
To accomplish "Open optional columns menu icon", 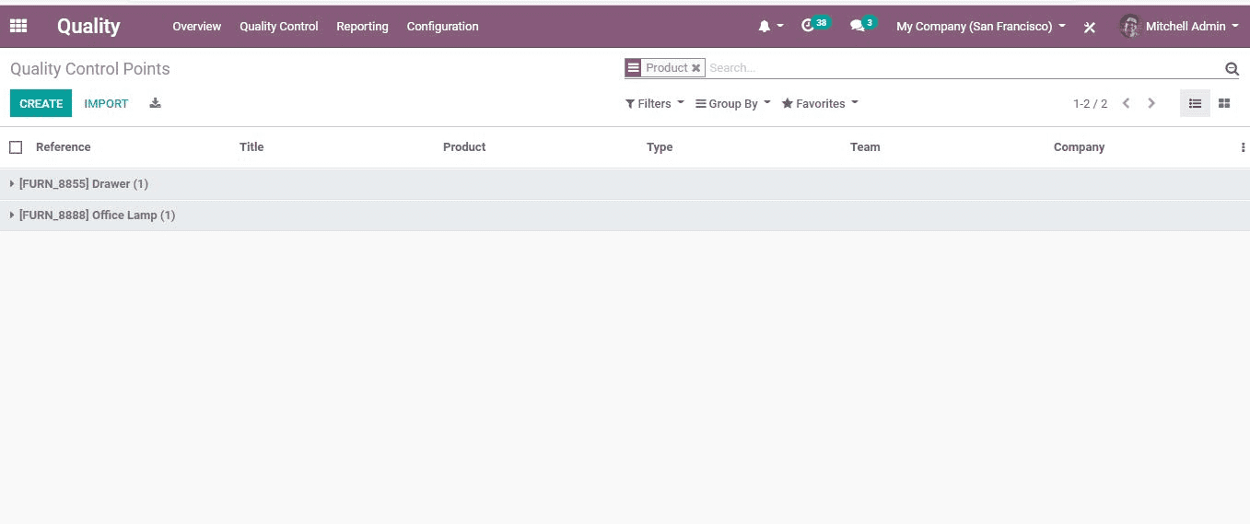I will tap(1243, 147).
